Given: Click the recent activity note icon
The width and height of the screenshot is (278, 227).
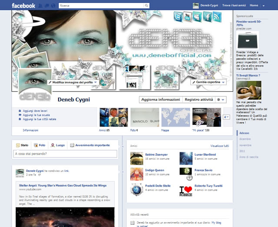Looking at the screenshot, I should tap(132, 223).
